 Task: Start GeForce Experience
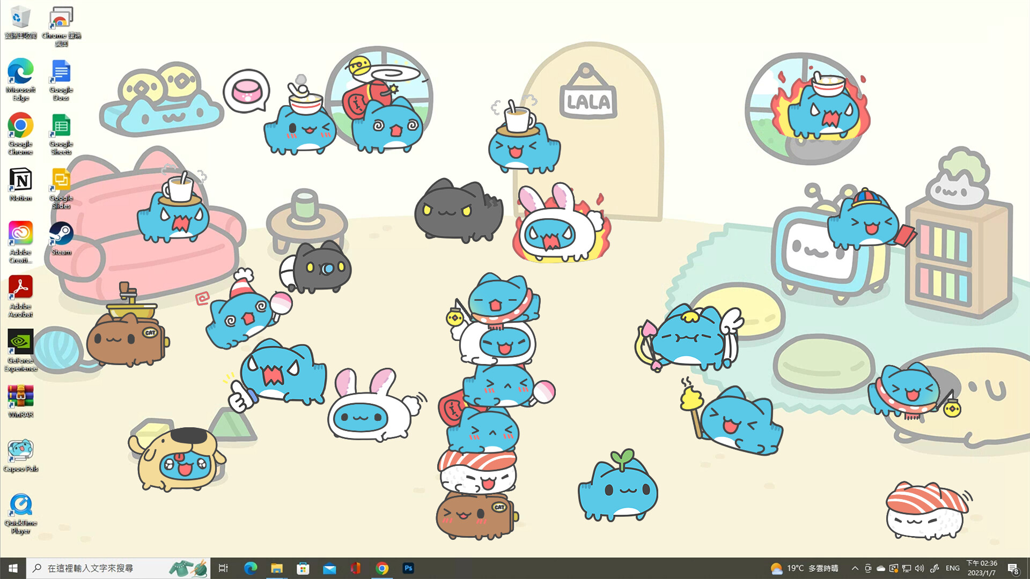point(20,342)
